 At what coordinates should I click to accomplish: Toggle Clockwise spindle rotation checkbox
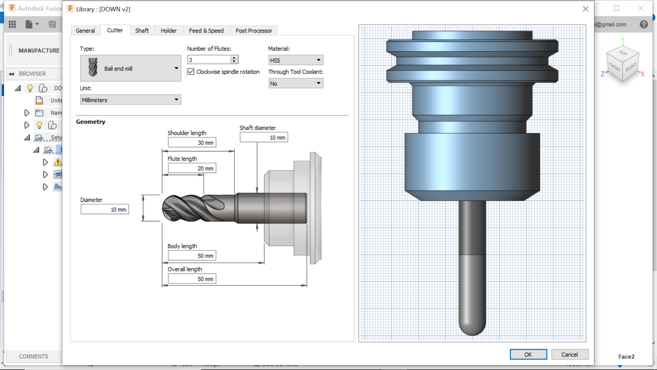(191, 72)
